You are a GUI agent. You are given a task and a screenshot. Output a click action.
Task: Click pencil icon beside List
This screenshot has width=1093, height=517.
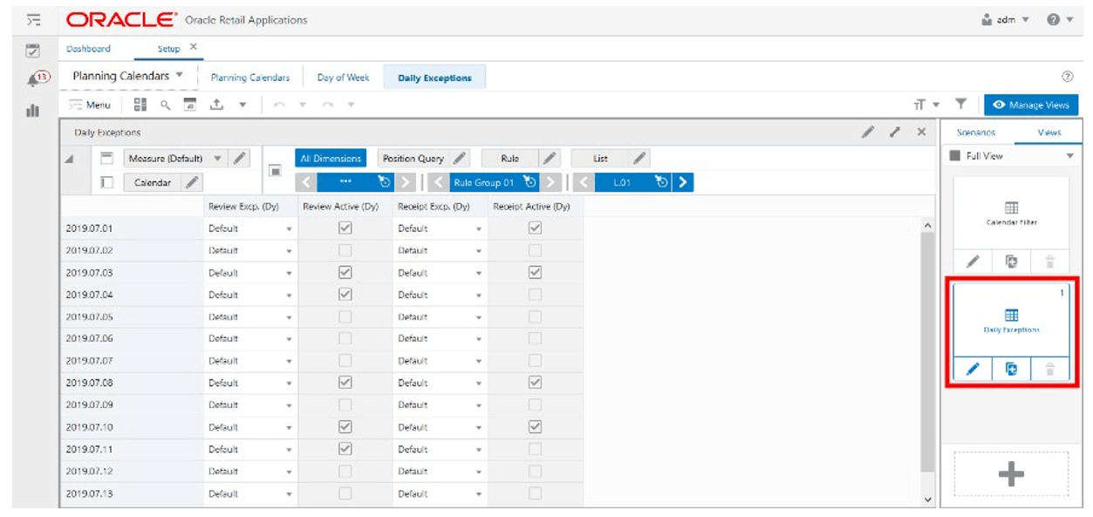639,159
